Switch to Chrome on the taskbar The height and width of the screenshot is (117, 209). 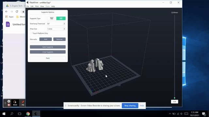28,114
